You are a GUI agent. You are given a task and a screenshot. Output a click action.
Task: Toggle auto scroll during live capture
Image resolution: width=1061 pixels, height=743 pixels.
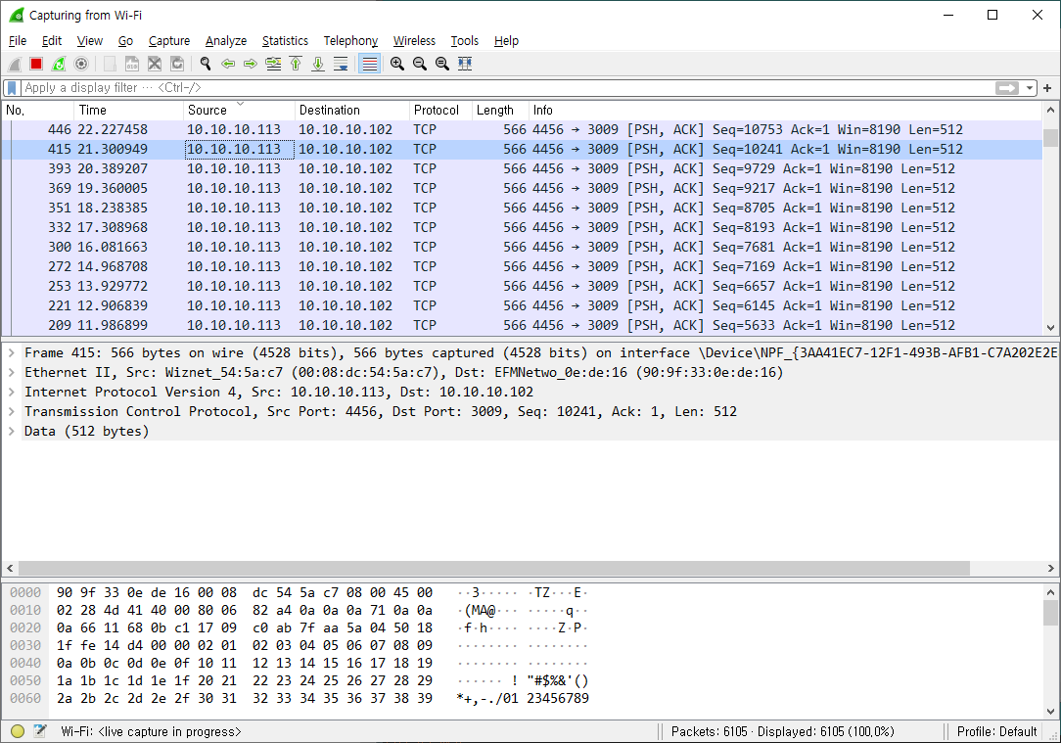[341, 64]
